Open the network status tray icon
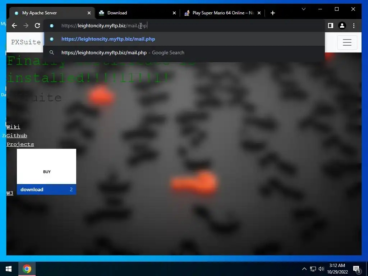This screenshot has width=368, height=276. [313, 269]
